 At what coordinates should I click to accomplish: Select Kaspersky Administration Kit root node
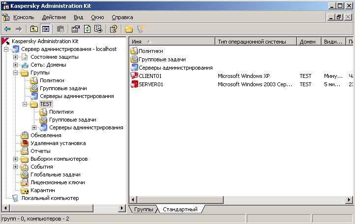pyautogui.click(x=45, y=41)
